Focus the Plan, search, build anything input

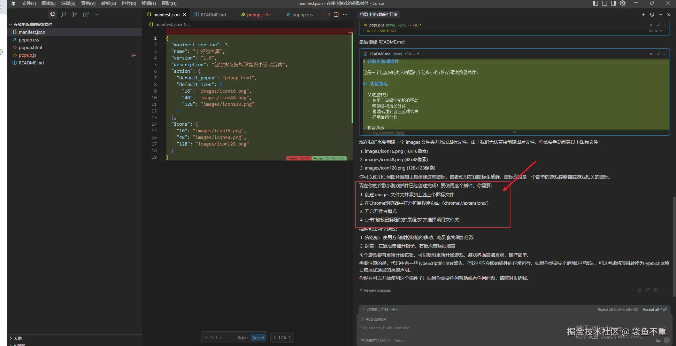click(x=514, y=328)
